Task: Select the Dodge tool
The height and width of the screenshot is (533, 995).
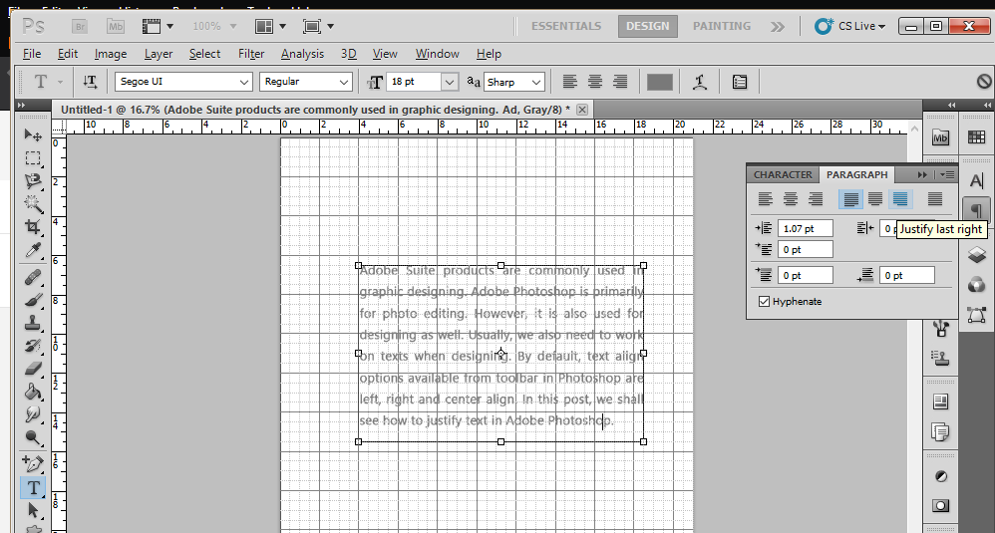Action: (33, 437)
